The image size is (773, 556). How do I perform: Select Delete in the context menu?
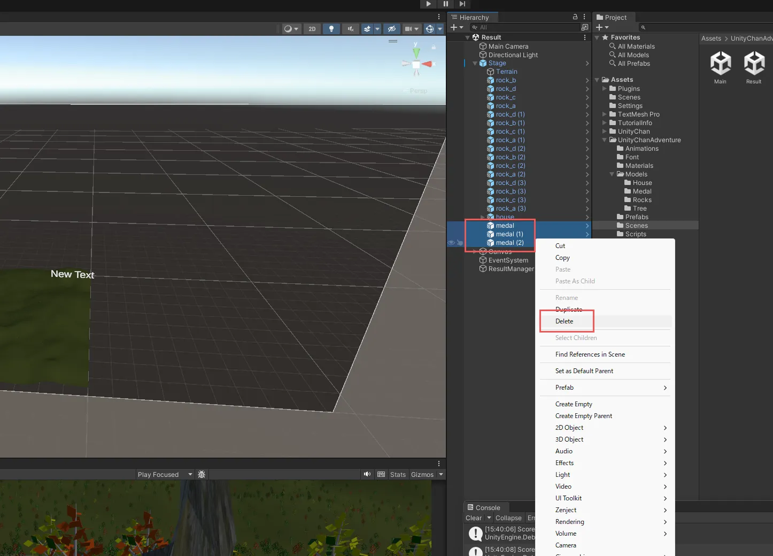click(565, 321)
